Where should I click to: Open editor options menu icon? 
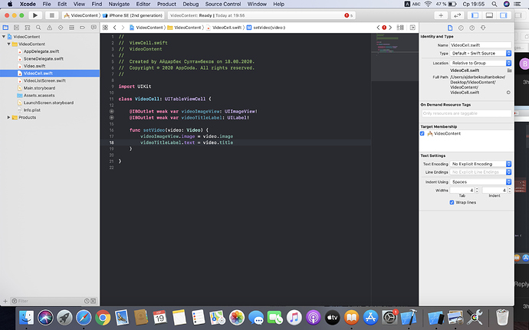point(400,28)
